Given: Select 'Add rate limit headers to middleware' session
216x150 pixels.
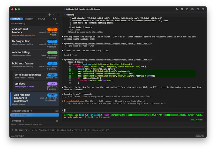Looking at the screenshot, I should [x=35, y=99].
